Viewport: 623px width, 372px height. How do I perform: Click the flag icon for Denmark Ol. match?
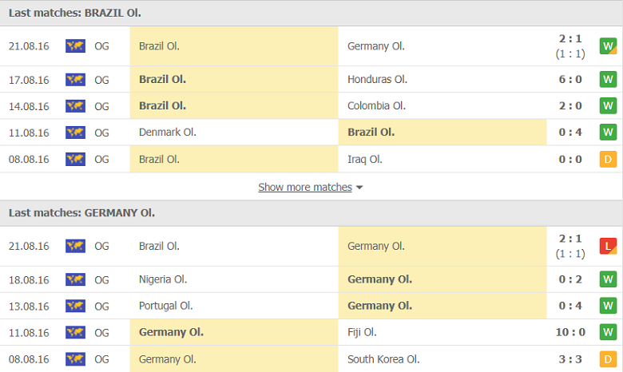75,133
